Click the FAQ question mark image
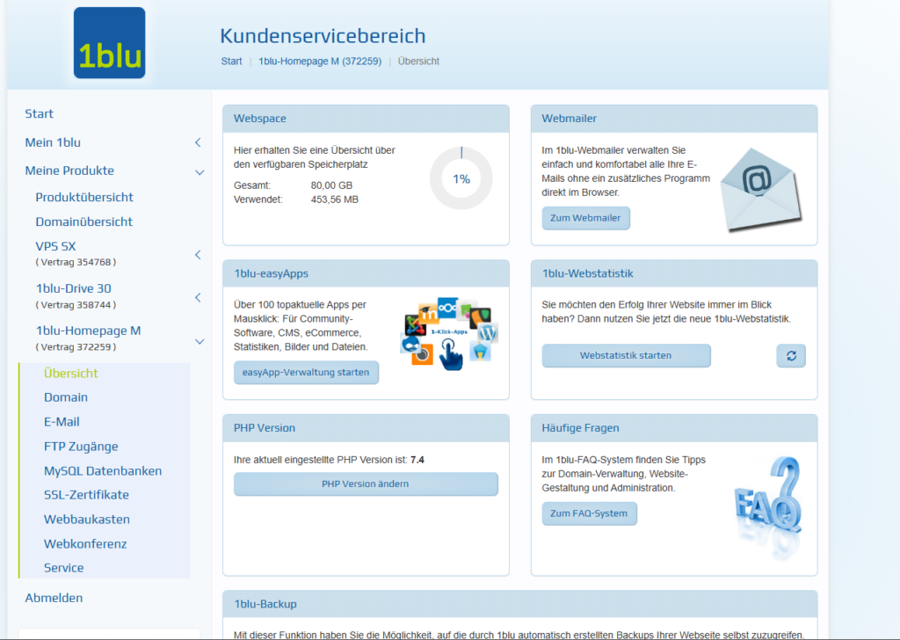 point(768,496)
